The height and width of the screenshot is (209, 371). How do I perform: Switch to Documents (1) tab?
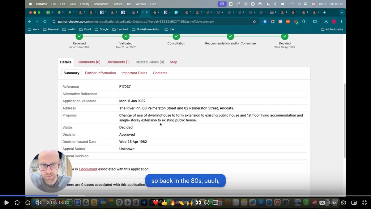(118, 62)
